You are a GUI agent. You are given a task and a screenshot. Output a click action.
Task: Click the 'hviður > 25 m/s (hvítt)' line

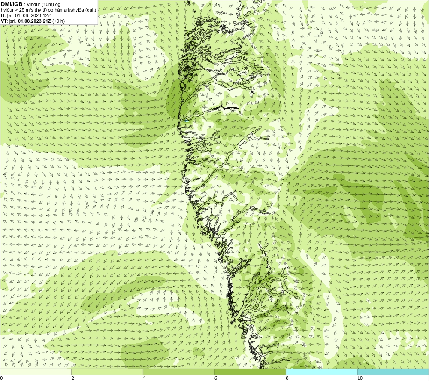pyautogui.click(x=24, y=10)
